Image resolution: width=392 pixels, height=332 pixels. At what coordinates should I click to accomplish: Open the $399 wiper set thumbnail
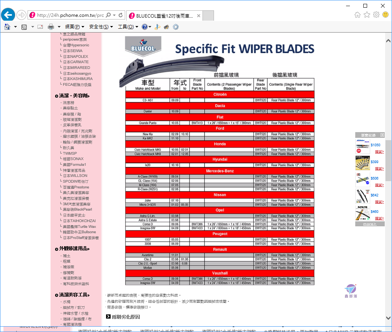pos(363,163)
